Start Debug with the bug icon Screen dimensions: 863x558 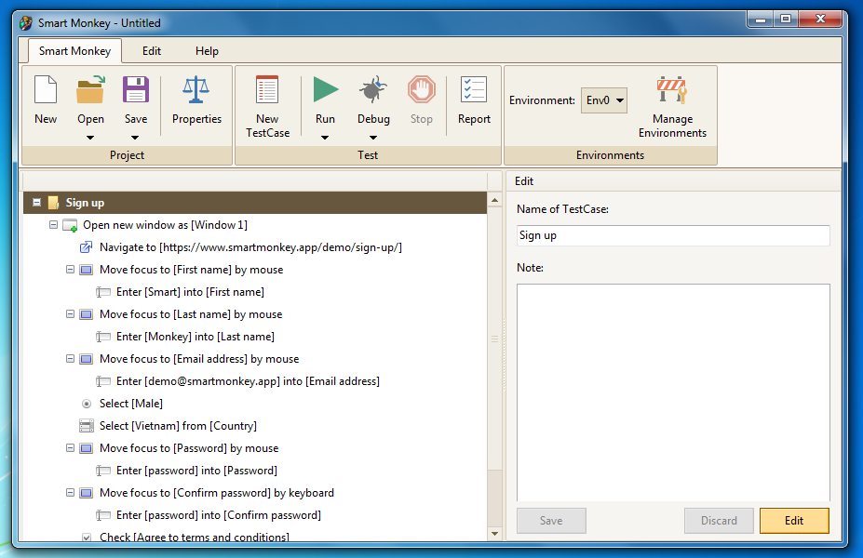click(373, 89)
